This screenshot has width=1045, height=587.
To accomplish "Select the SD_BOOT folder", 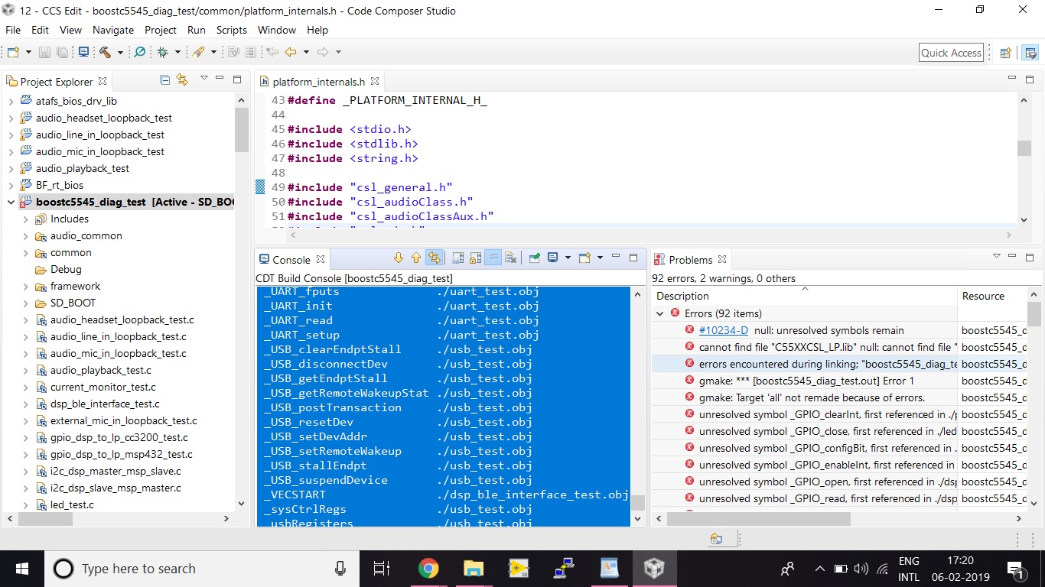I will point(73,303).
